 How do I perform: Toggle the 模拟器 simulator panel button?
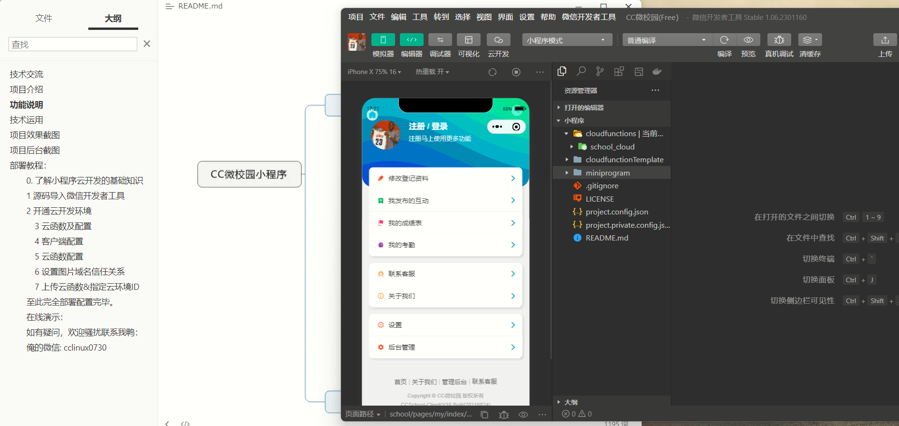point(383,40)
